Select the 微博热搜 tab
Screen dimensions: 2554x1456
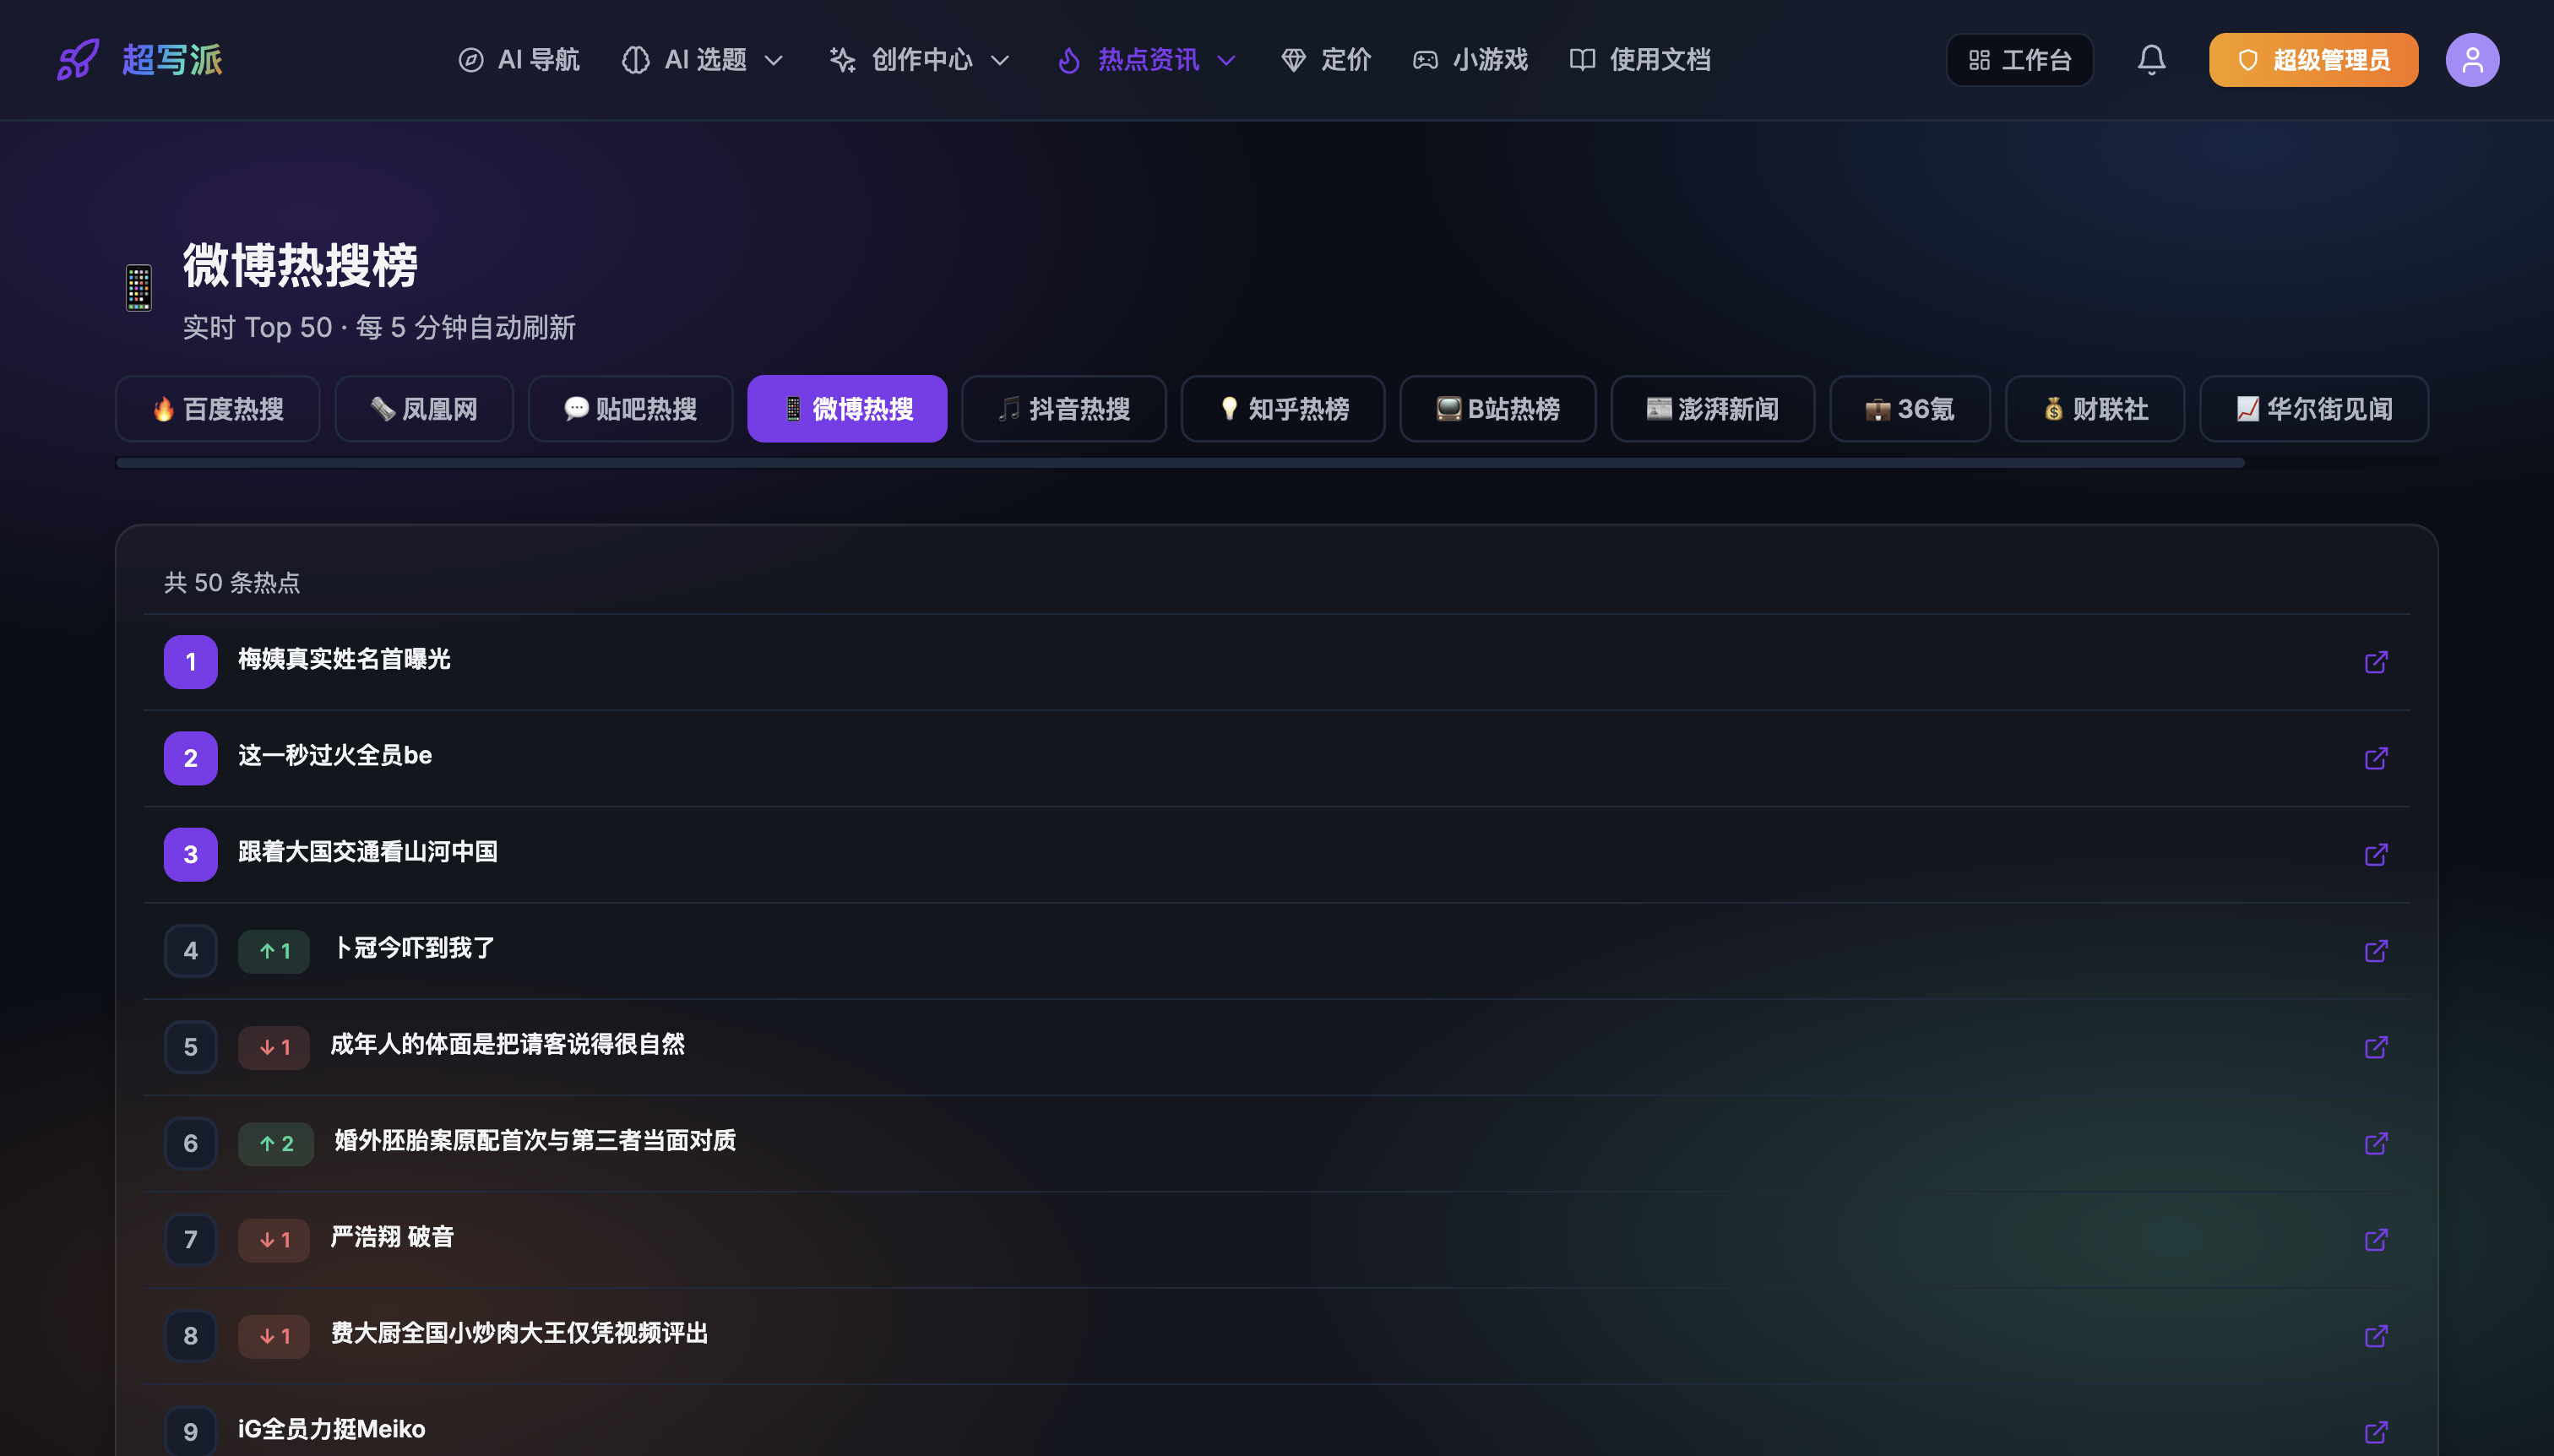coord(847,409)
